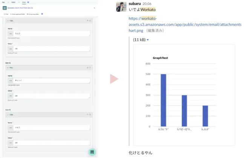
Task: Click the （編集済み） edited label
Action: 155,31
